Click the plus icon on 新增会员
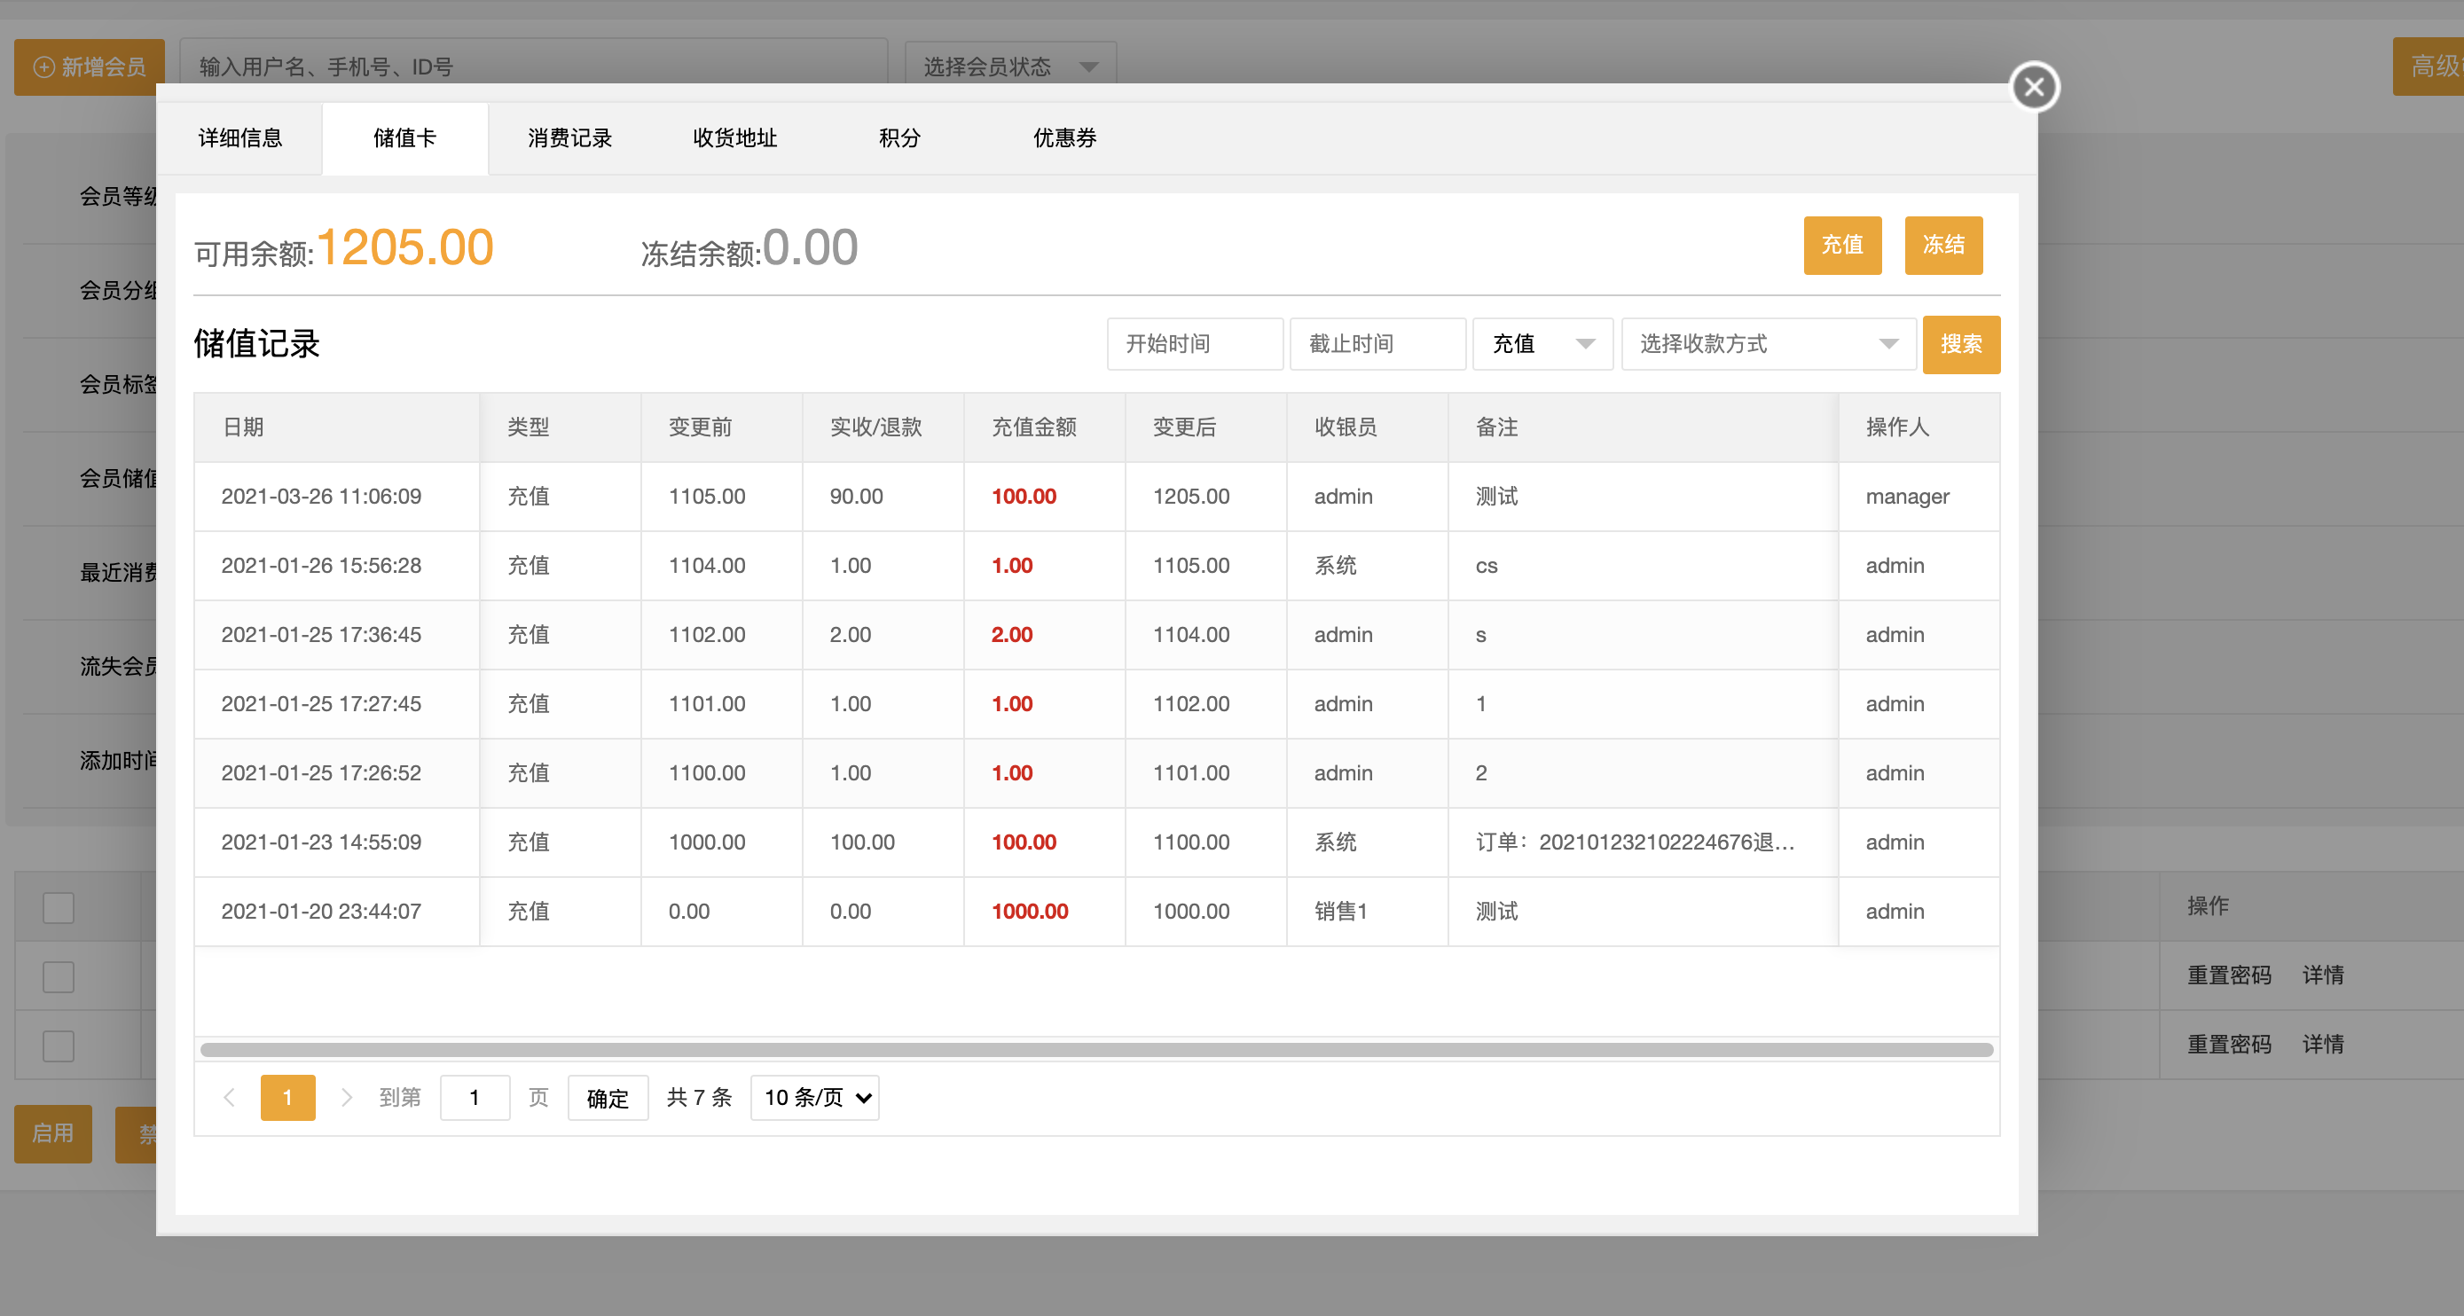The height and width of the screenshot is (1316, 2464). click(44, 67)
